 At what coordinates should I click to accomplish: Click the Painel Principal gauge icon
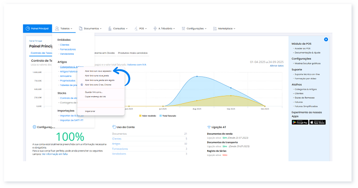click(28, 28)
